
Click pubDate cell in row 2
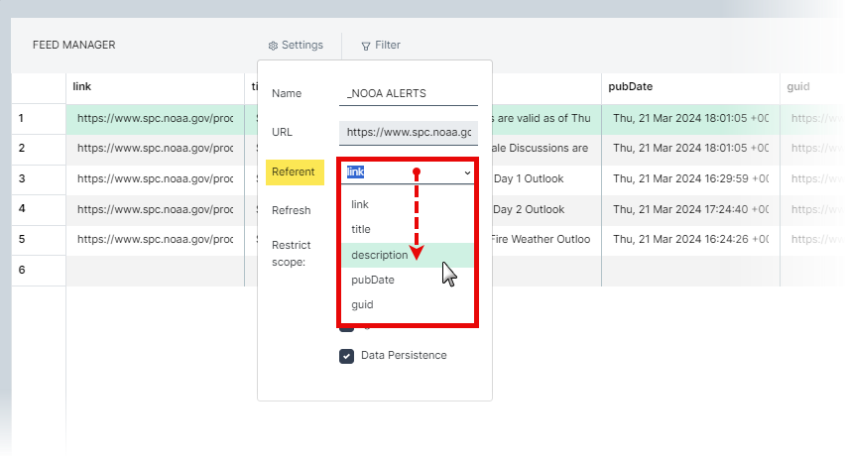690,149
